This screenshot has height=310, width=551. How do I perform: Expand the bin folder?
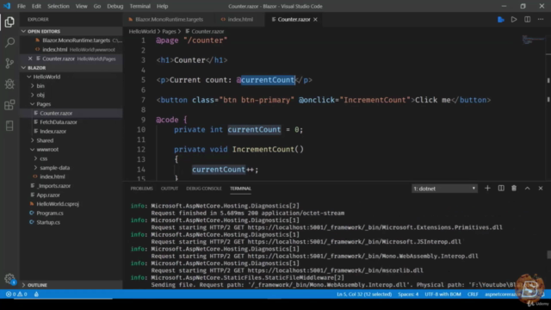tap(33, 86)
